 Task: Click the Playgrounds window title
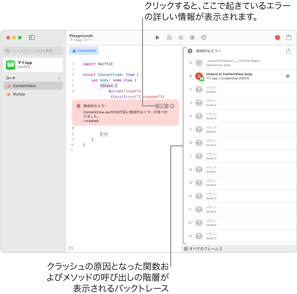(81, 36)
